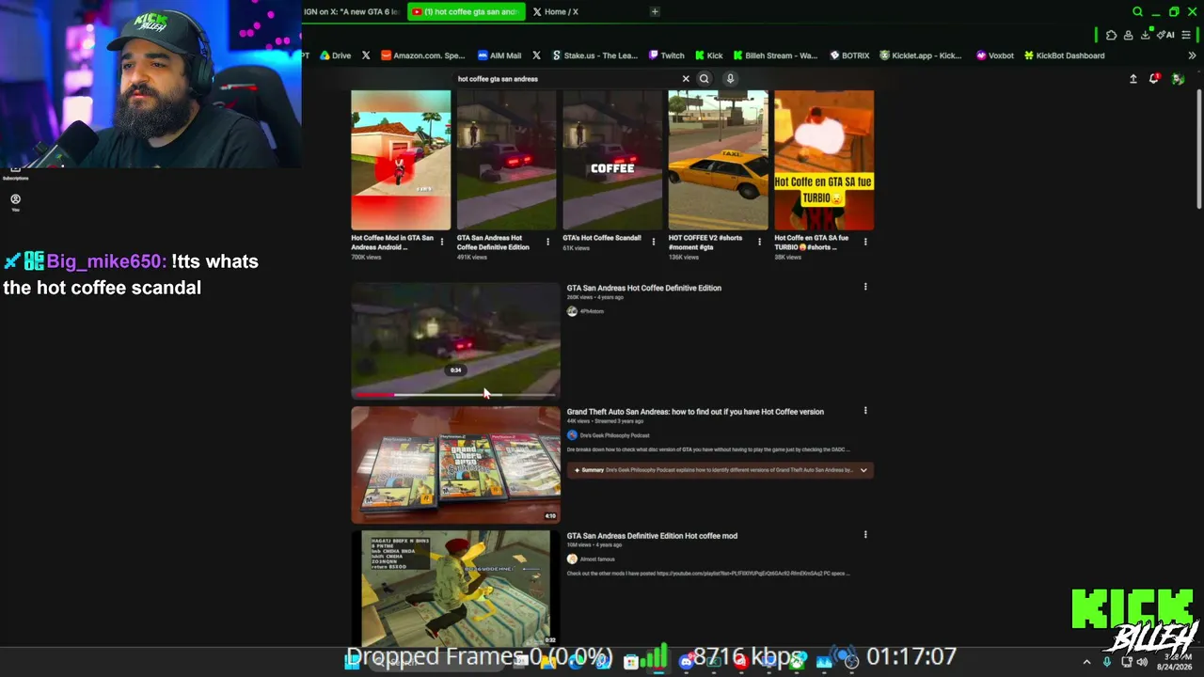Open the Kicklet.app bookmark
1204x677 pixels.
[921, 55]
